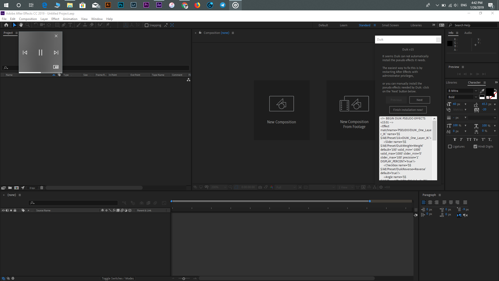Click the Star/Polygon shape tool icon
This screenshot has height=281, width=499.
57,25
